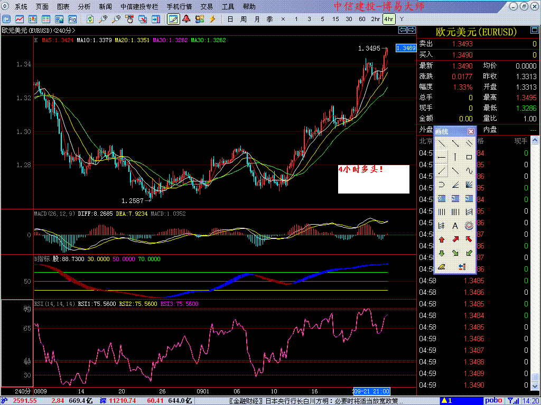Open the 分析 menu
This screenshot has width=541, height=405.
(84, 7)
